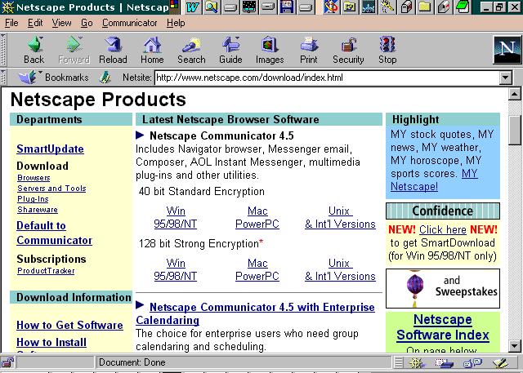The image size is (523, 373).
Task: Click the component bar grip handle
Action: click(398, 362)
